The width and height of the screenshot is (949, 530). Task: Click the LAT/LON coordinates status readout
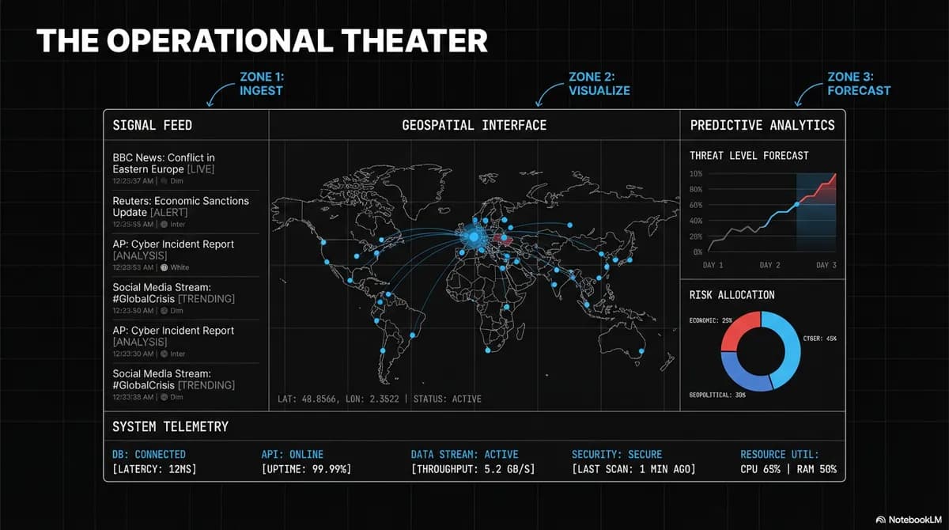(x=380, y=399)
